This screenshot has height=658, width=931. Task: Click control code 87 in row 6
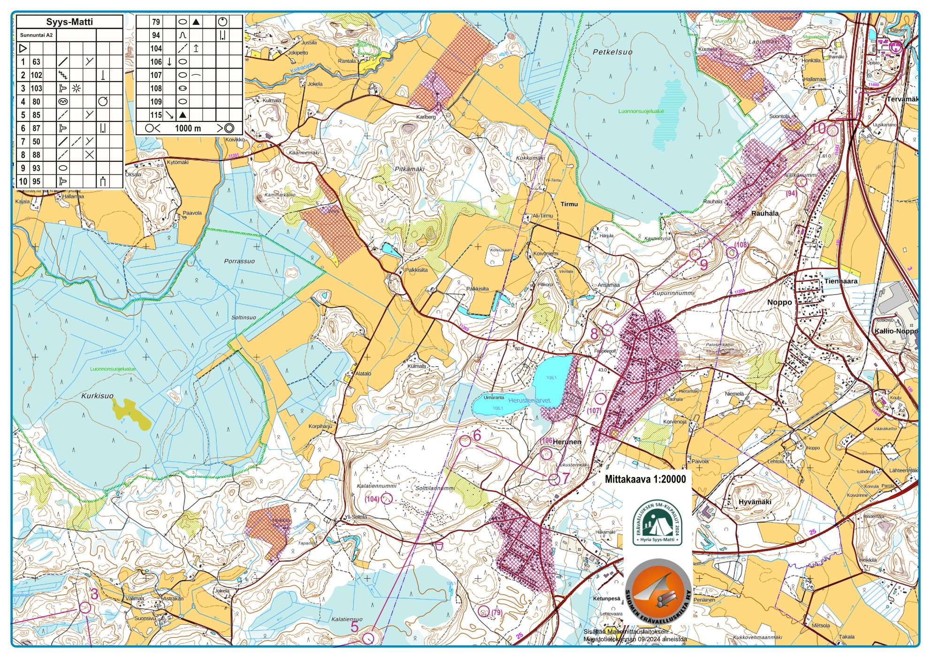coord(36,128)
